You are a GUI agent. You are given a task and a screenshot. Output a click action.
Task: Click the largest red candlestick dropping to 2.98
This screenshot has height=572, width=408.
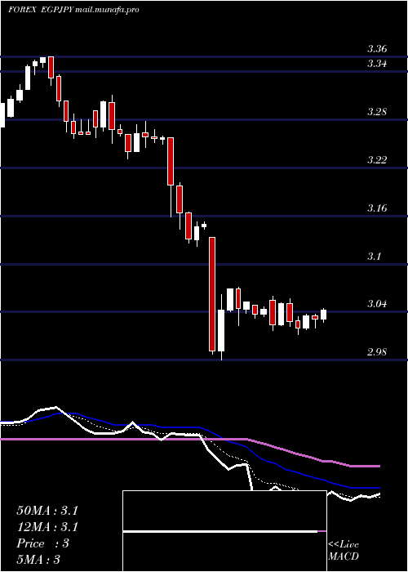click(x=212, y=295)
